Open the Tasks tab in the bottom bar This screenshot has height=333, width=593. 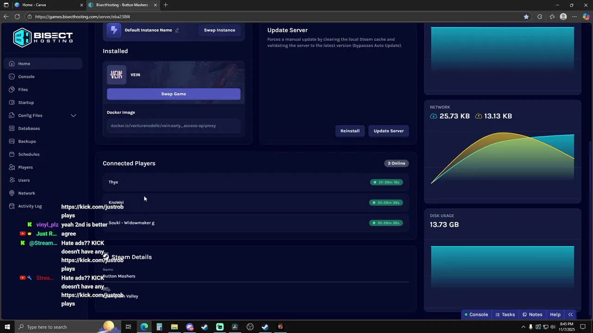tap(505, 314)
